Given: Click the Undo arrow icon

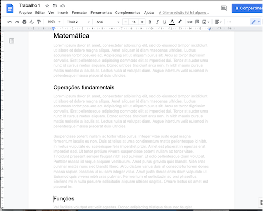Looking at the screenshot, I should click(x=10, y=22).
